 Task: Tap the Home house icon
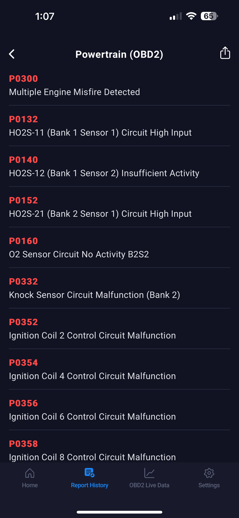click(x=30, y=473)
